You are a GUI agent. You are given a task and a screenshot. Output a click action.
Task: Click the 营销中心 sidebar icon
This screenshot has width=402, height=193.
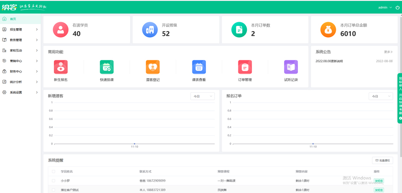4,61
